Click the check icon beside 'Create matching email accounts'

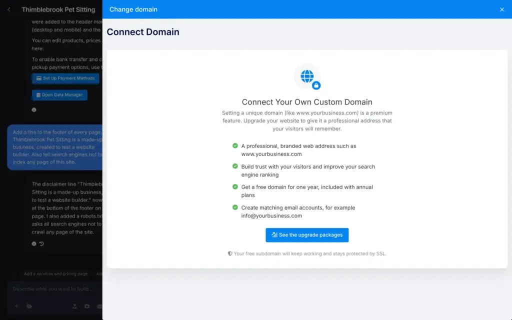(235, 207)
